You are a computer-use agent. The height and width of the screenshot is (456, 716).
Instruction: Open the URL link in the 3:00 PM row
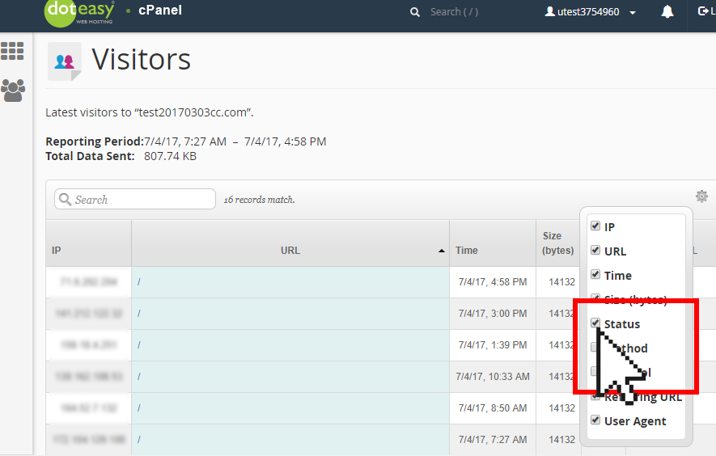pos(139,314)
